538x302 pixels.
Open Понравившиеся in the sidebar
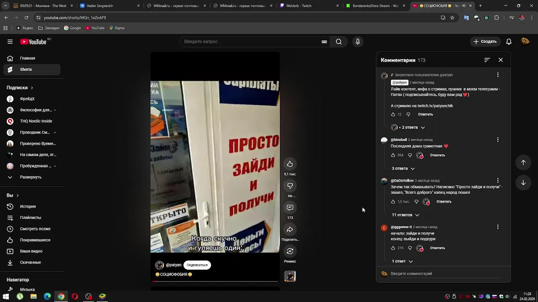coord(32,240)
